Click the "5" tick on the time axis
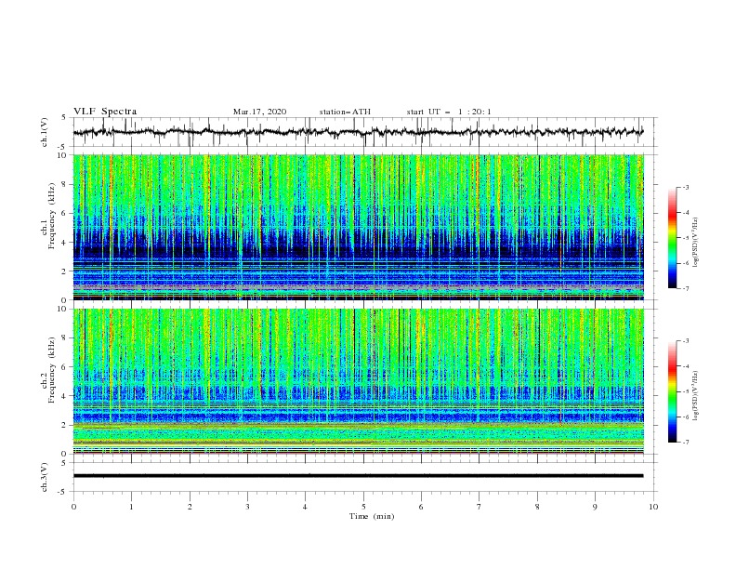This screenshot has width=736, height=569. tap(363, 507)
